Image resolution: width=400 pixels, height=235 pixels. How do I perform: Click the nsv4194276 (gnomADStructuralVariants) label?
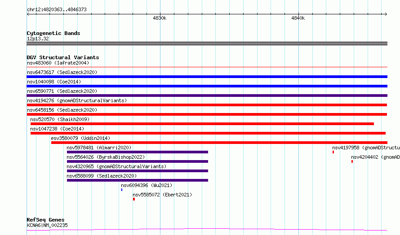tap(77, 100)
